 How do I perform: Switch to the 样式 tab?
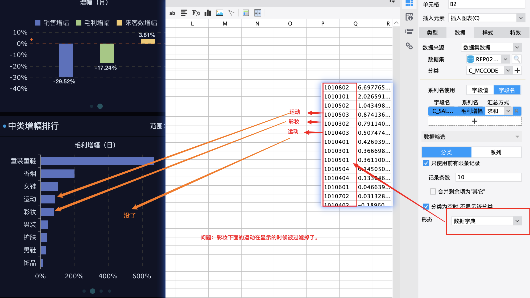488,33
